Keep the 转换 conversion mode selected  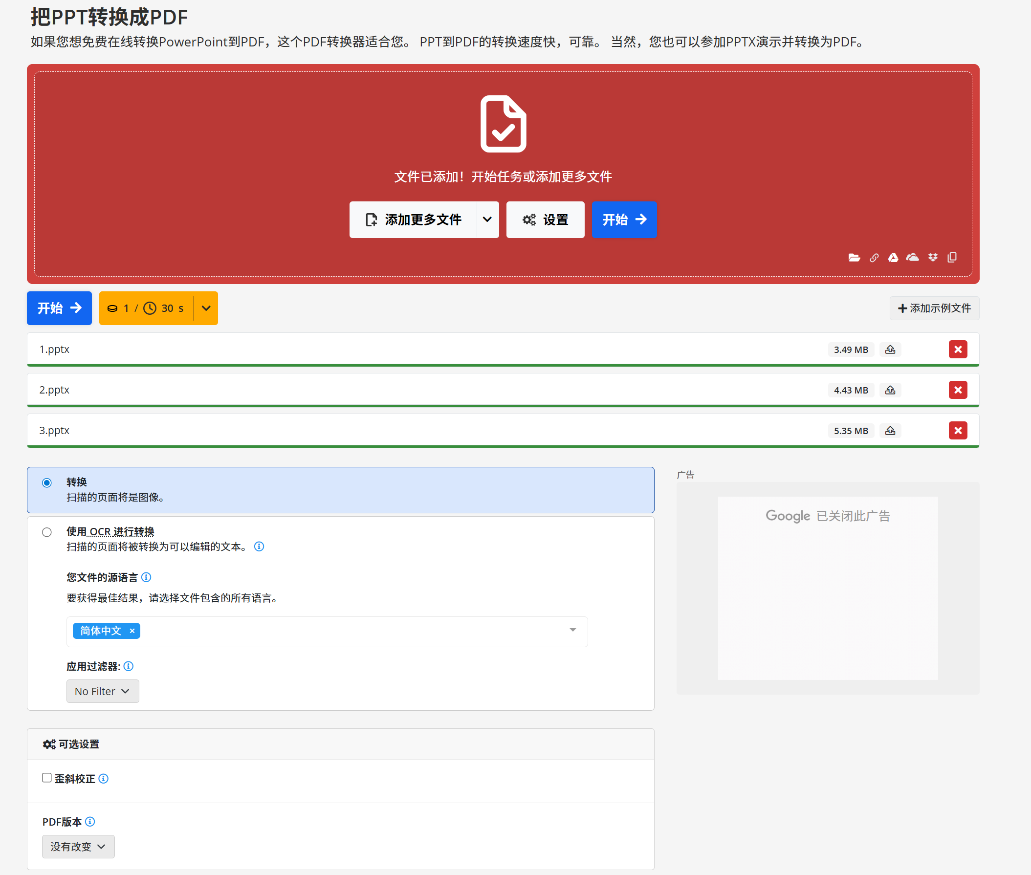(47, 482)
